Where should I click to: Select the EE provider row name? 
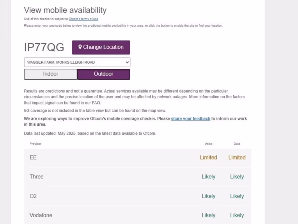tap(33, 157)
